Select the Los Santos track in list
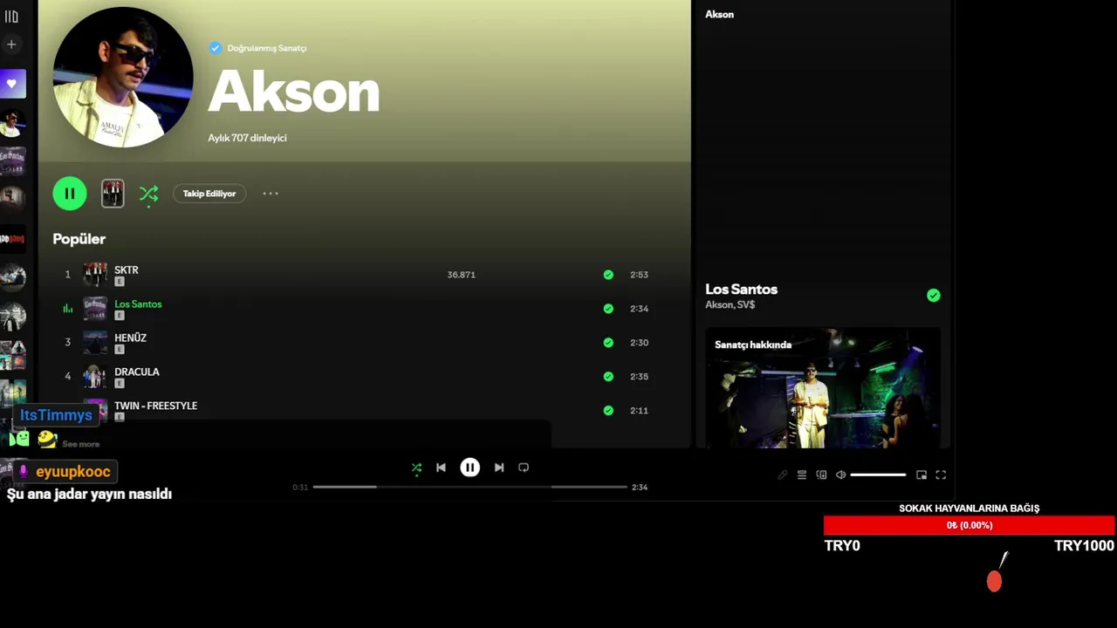Screen dimensions: 1117x628 click(x=138, y=304)
